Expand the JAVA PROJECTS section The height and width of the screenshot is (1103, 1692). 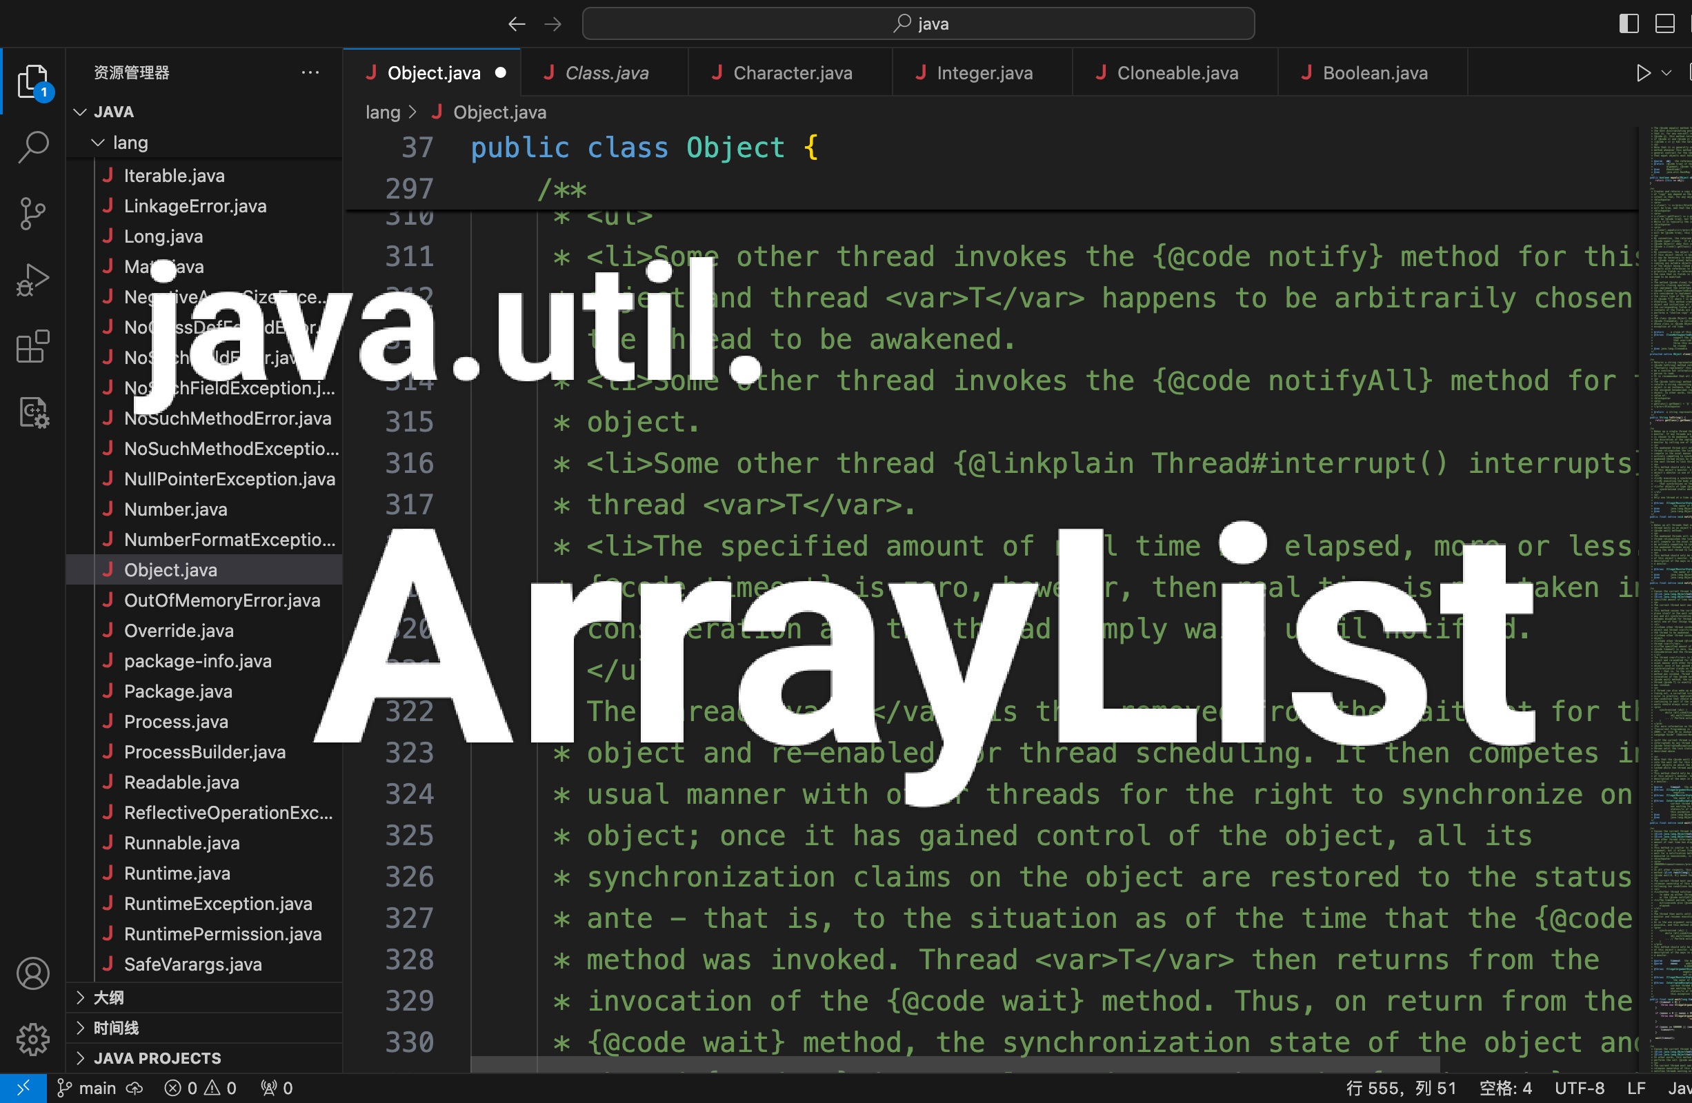(204, 1058)
